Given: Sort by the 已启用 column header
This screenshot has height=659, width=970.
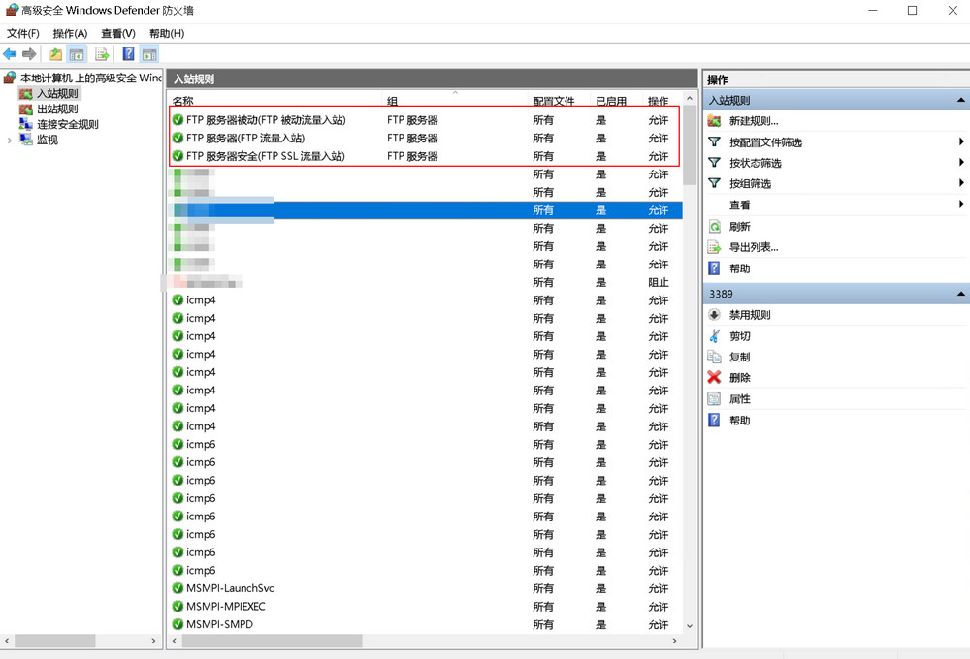Looking at the screenshot, I should tap(611, 101).
